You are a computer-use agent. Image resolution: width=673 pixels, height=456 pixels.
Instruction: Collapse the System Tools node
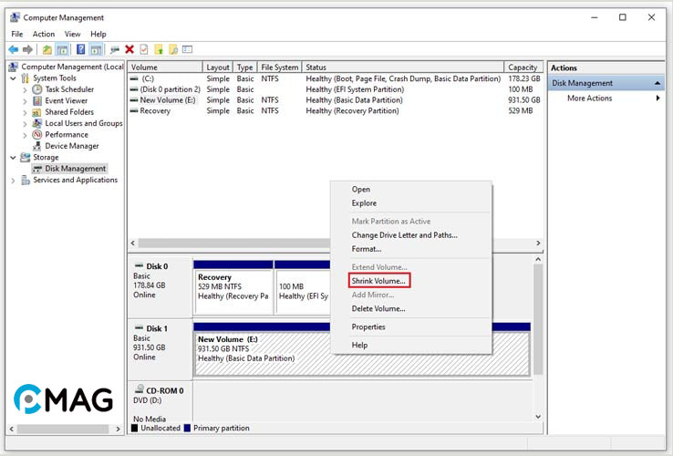point(12,78)
